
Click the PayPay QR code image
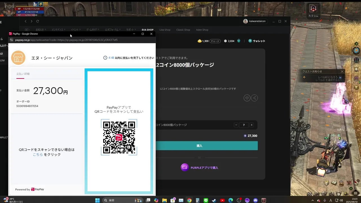pyautogui.click(x=119, y=137)
